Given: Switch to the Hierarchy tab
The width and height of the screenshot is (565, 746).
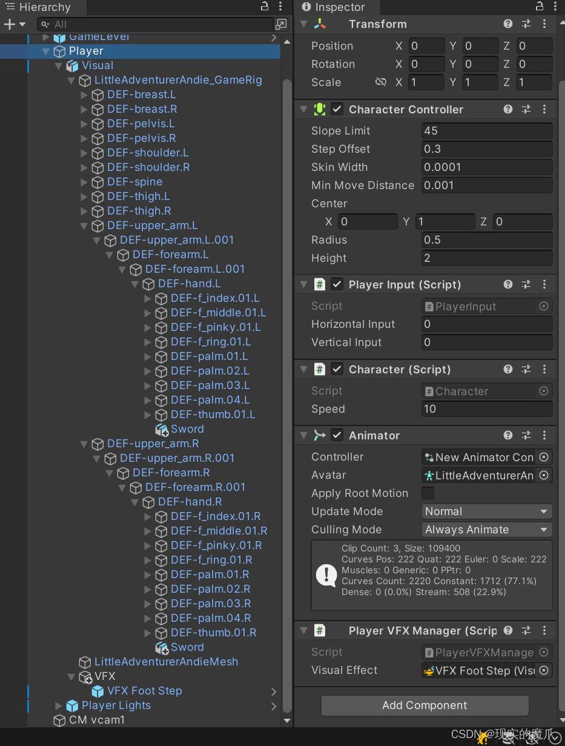Looking at the screenshot, I should 44,8.
